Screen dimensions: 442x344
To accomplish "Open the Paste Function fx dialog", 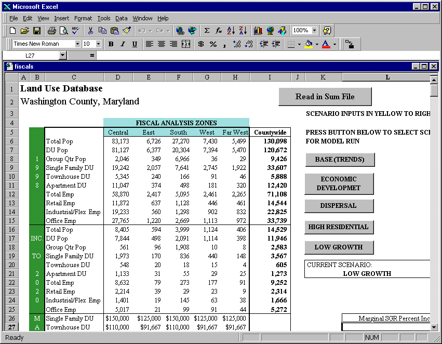I will (219, 31).
